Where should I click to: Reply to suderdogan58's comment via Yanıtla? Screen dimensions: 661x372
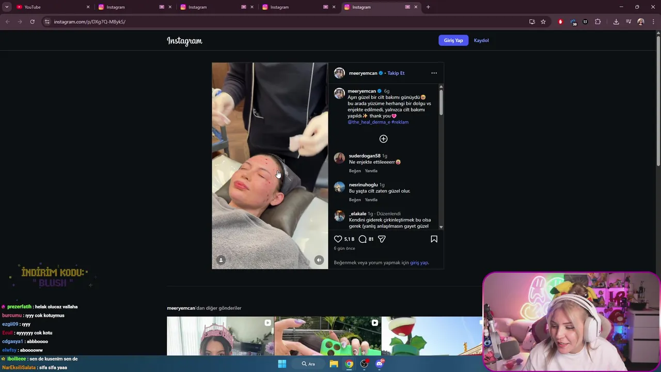click(x=371, y=171)
